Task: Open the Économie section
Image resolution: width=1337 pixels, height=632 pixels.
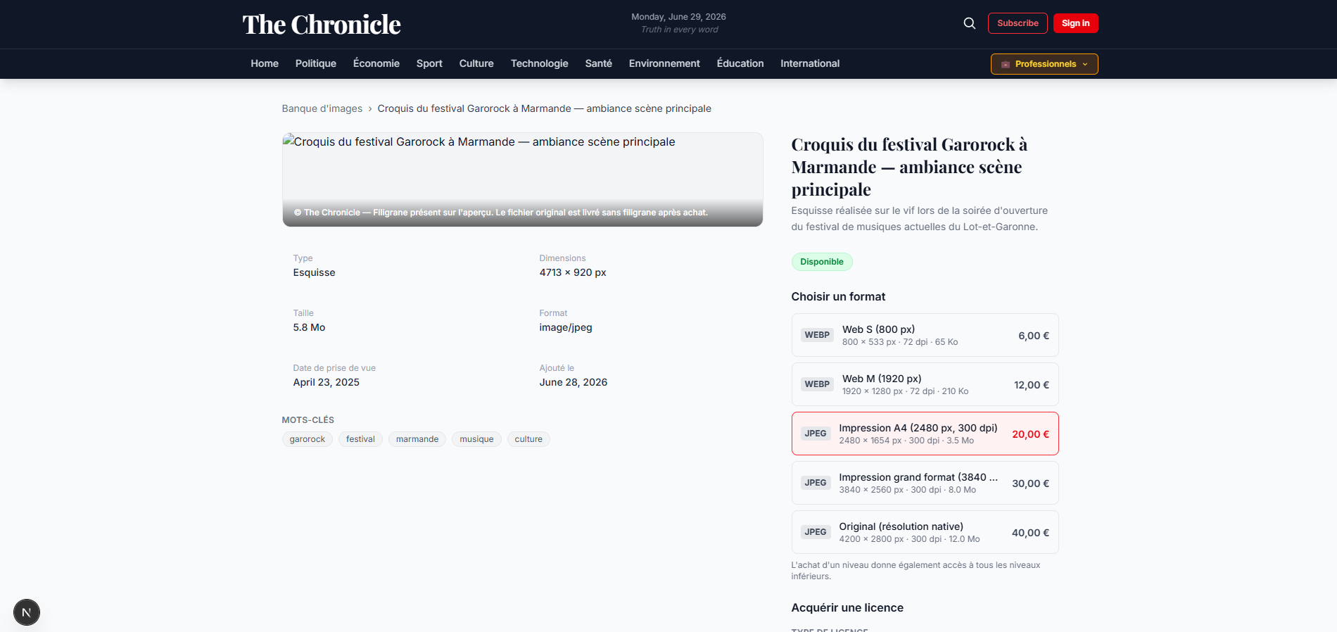Action: click(x=376, y=63)
